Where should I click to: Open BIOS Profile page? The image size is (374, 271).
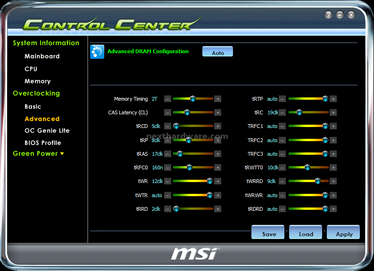tap(43, 143)
